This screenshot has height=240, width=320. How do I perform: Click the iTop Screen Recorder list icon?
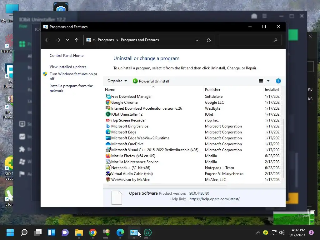pos(108,120)
